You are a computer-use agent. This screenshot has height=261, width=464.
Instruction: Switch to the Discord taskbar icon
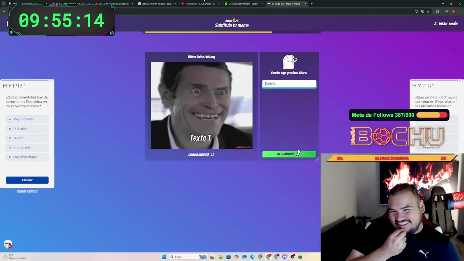tap(285, 257)
